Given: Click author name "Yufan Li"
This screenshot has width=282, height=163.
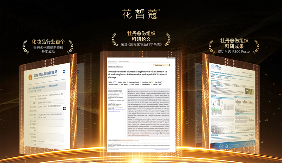Looking at the screenshot, I should [111, 82].
